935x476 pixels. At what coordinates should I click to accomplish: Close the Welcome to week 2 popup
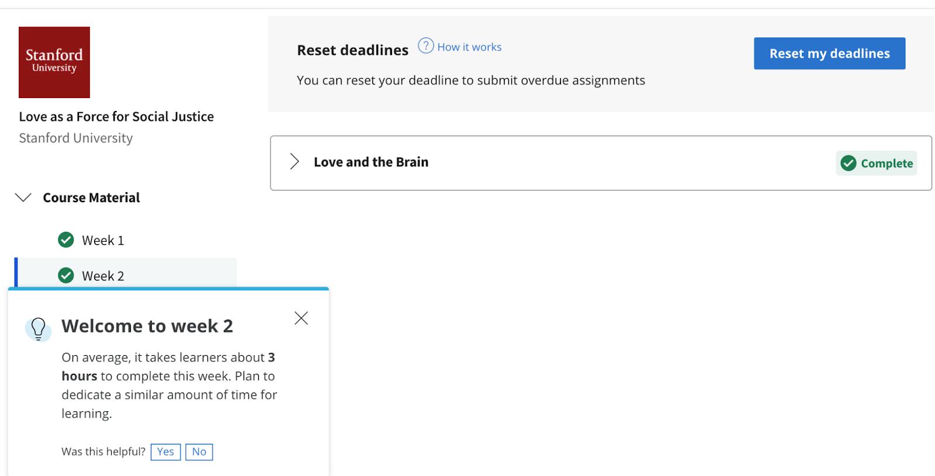[301, 318]
